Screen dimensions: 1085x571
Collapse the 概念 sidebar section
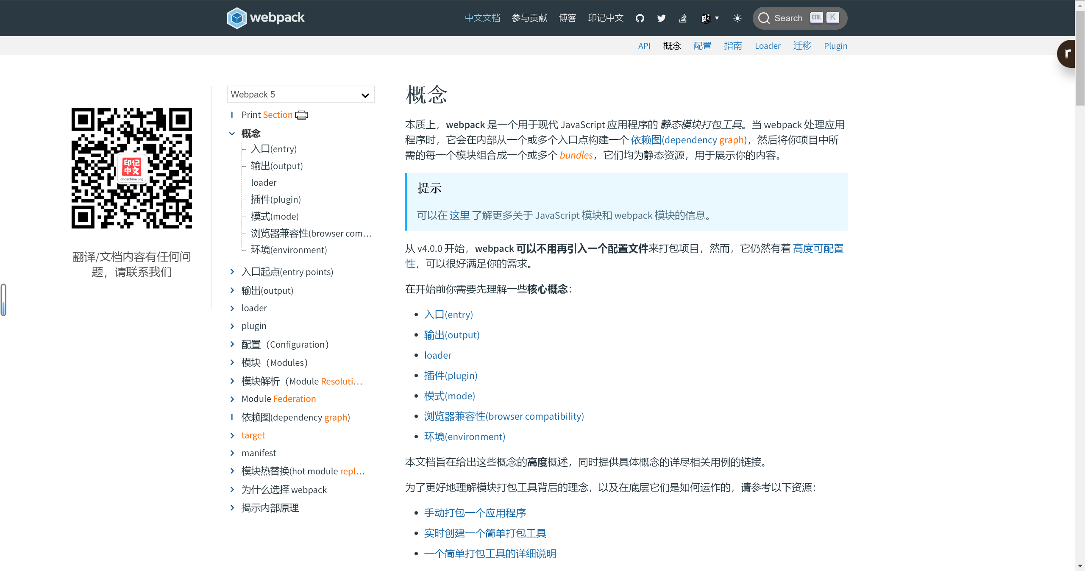pos(232,134)
